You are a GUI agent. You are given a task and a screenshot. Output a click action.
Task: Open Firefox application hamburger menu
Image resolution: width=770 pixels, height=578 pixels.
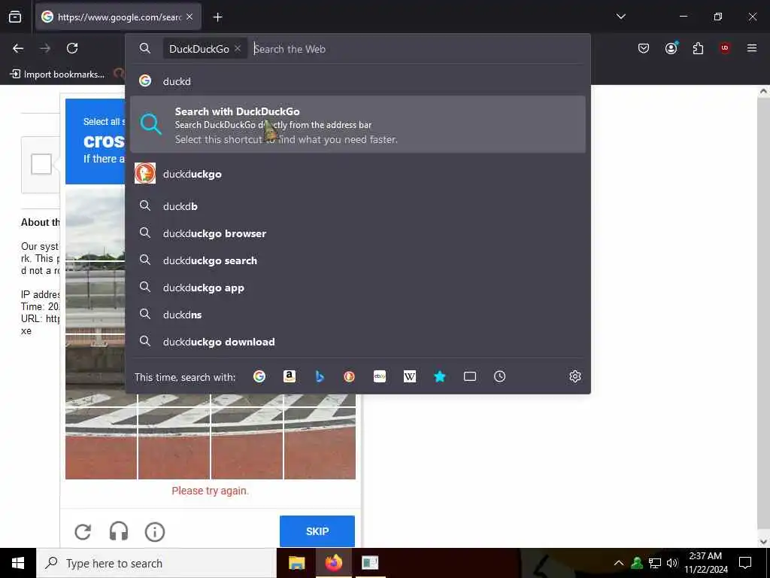coord(752,48)
